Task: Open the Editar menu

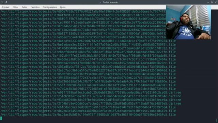Action: coord(15,7)
